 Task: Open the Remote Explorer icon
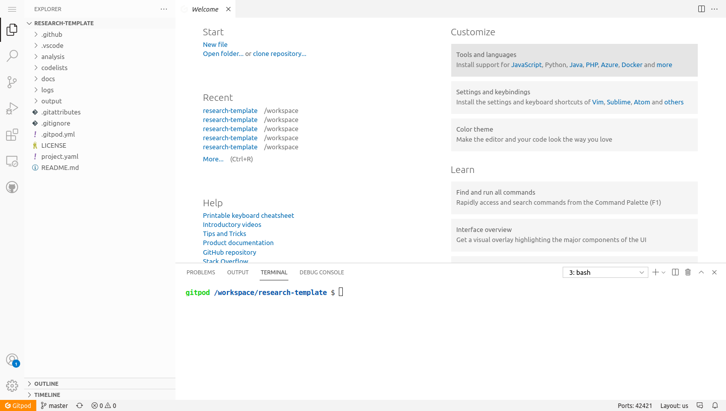coord(12,161)
